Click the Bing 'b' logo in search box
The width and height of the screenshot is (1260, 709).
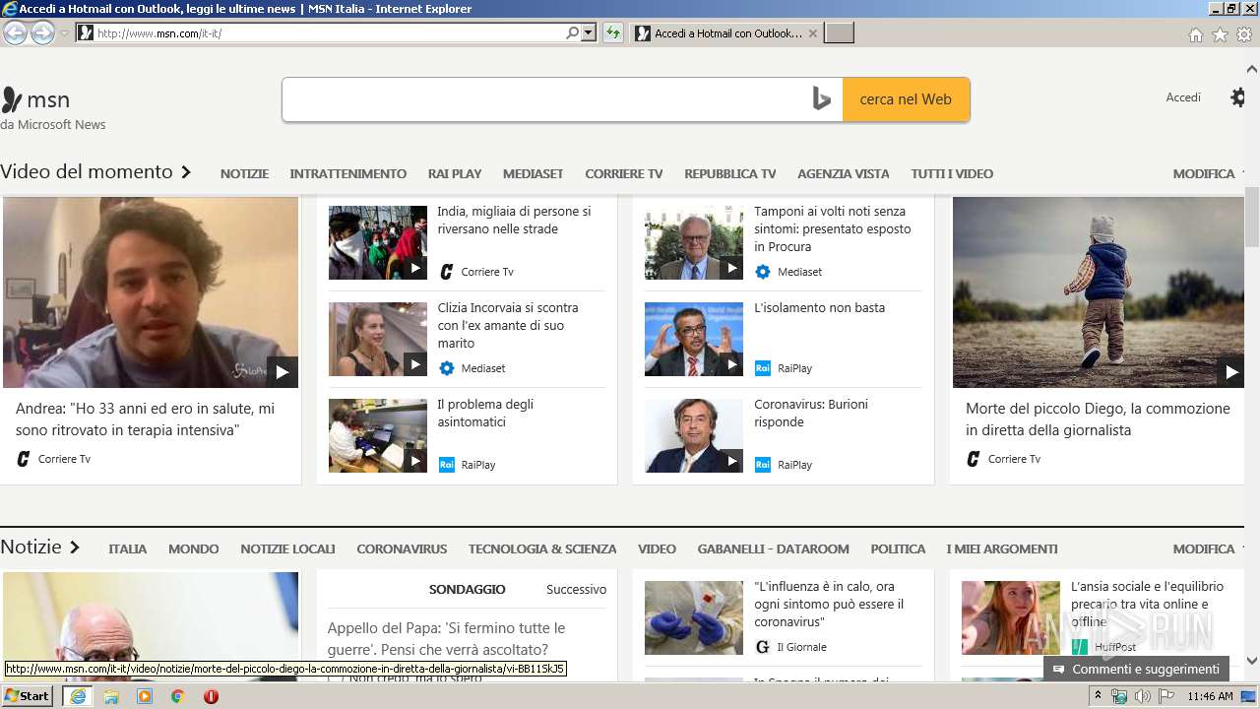pos(822,99)
